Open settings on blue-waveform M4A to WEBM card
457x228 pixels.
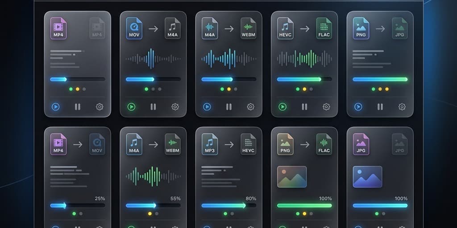click(251, 107)
